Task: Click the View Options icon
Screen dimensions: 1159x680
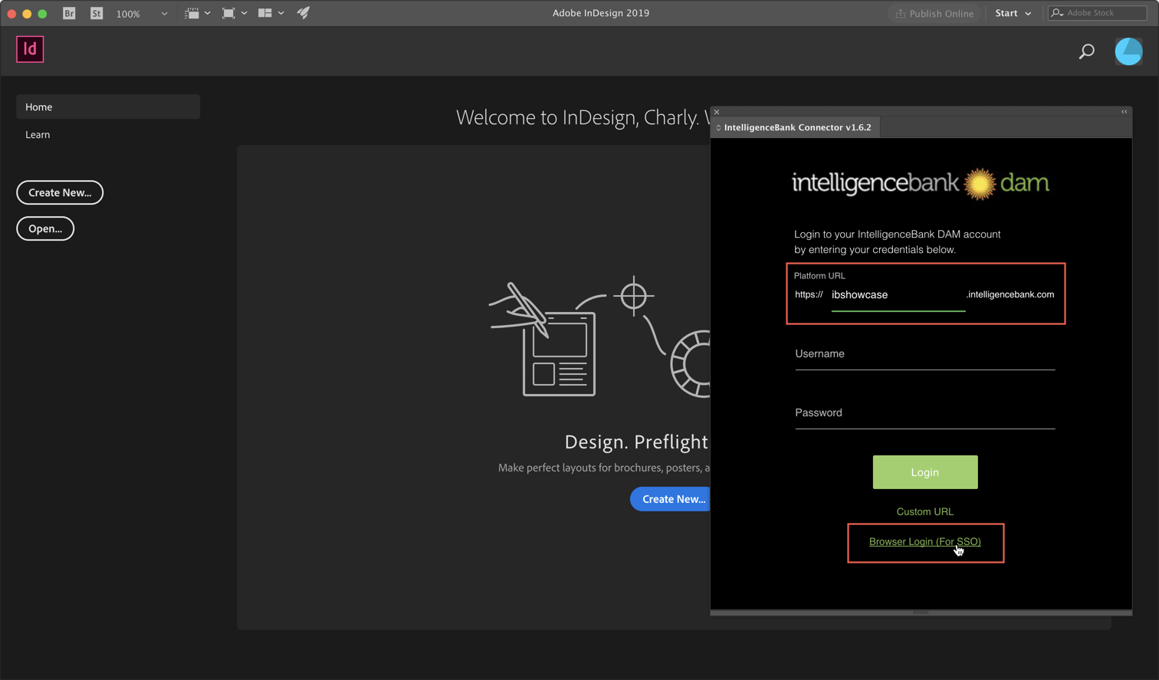Action: (192, 13)
